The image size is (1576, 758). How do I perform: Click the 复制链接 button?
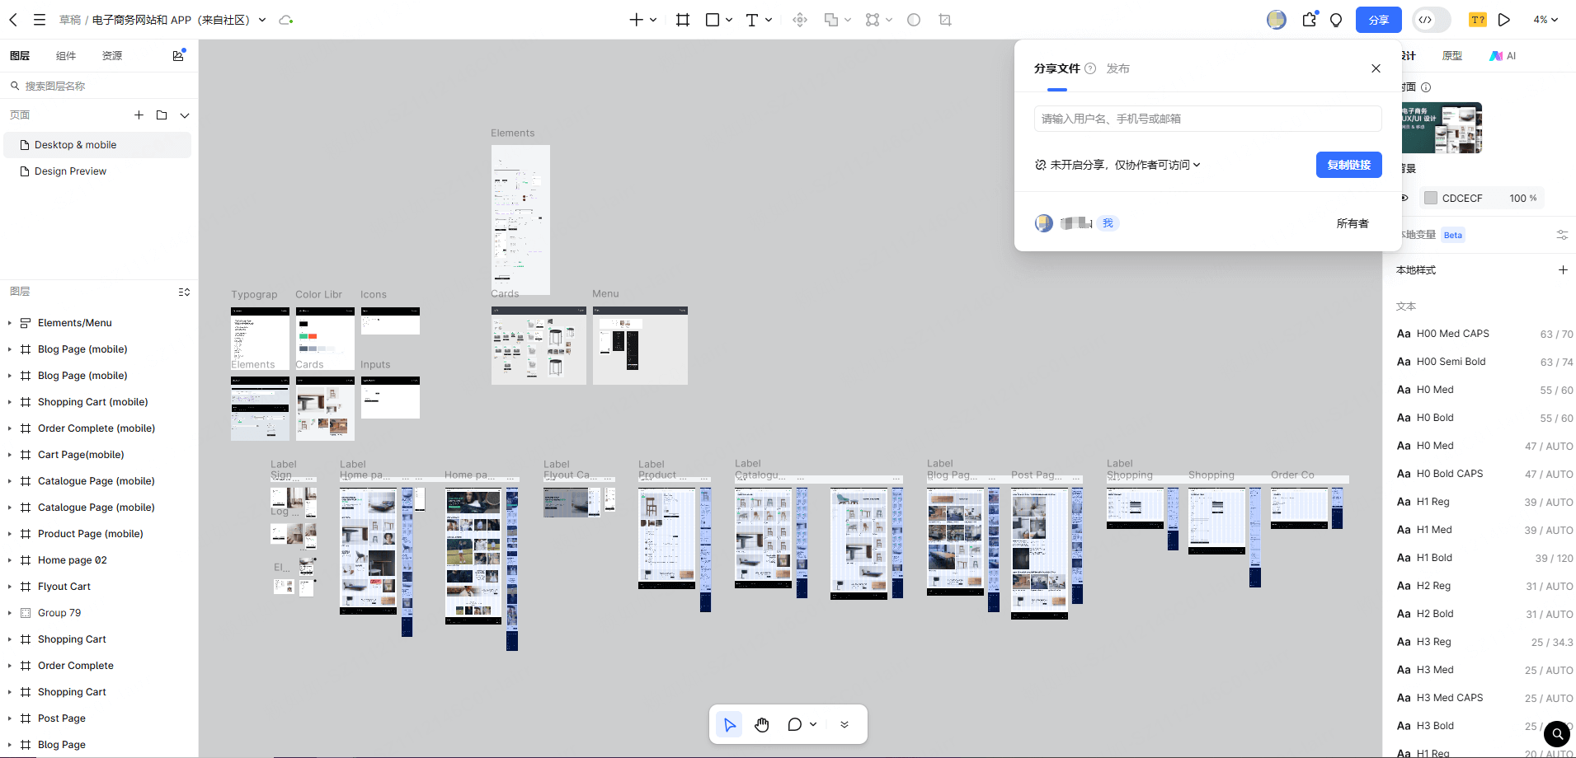coord(1348,165)
